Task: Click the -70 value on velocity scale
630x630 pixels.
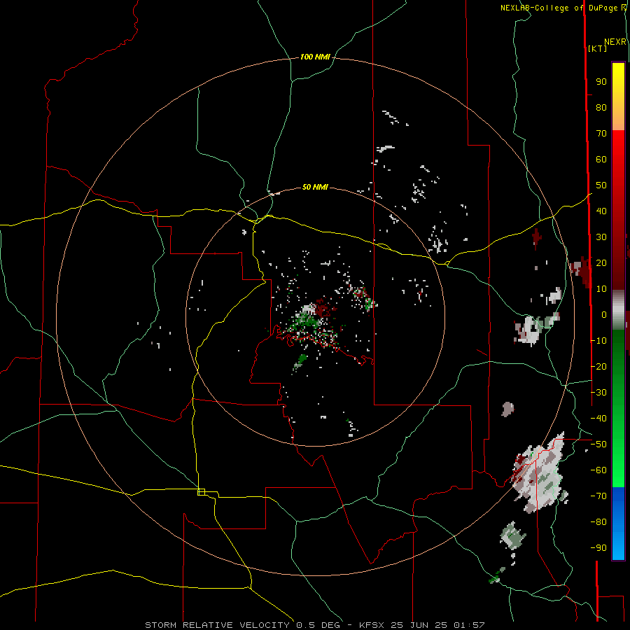Action: pyautogui.click(x=598, y=496)
